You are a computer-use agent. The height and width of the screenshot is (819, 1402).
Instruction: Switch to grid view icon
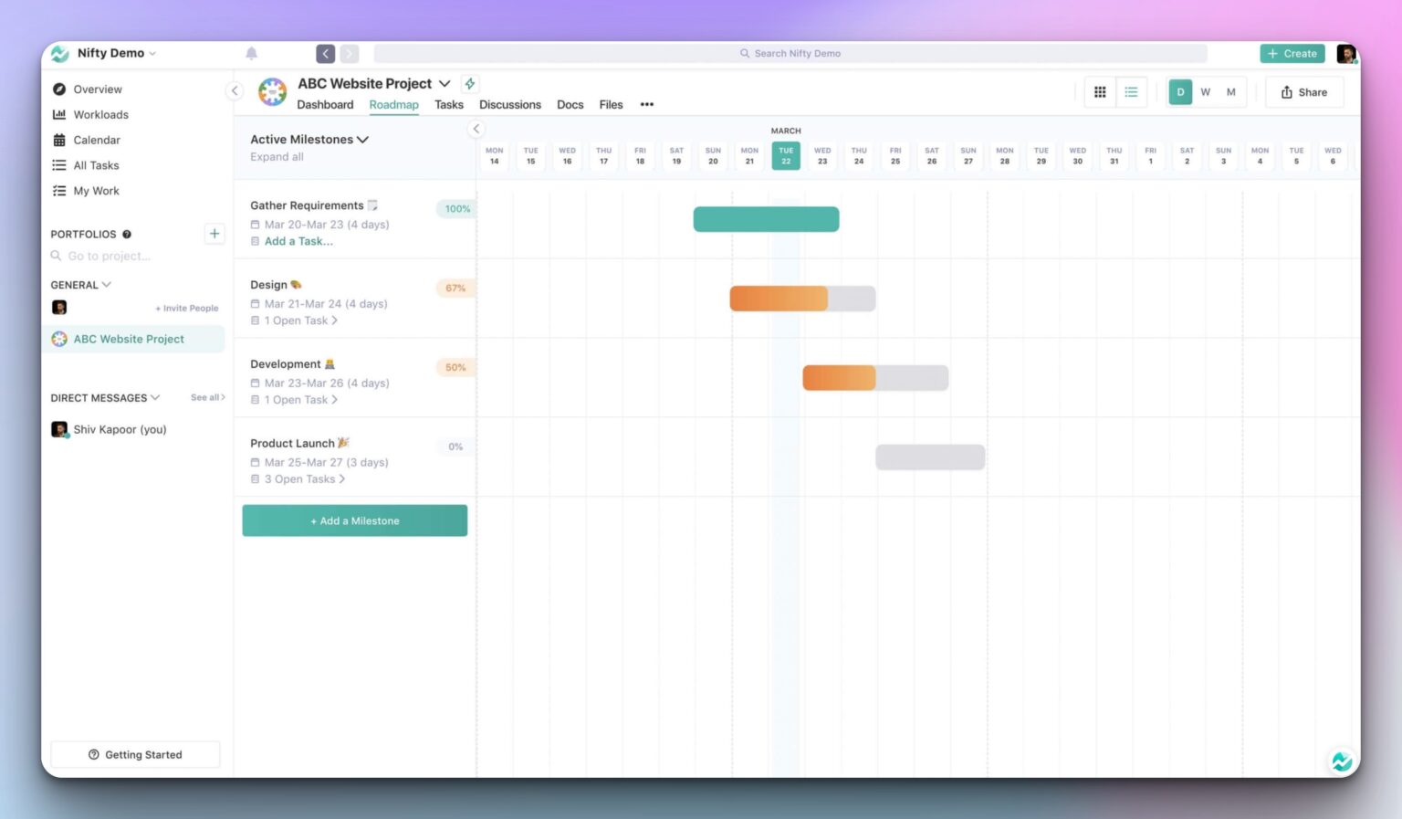[x=1100, y=92]
